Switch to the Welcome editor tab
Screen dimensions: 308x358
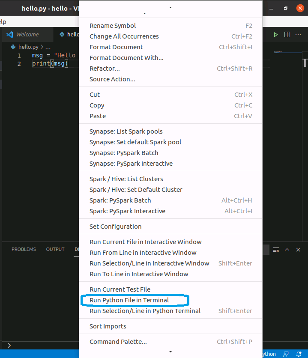pyautogui.click(x=27, y=35)
